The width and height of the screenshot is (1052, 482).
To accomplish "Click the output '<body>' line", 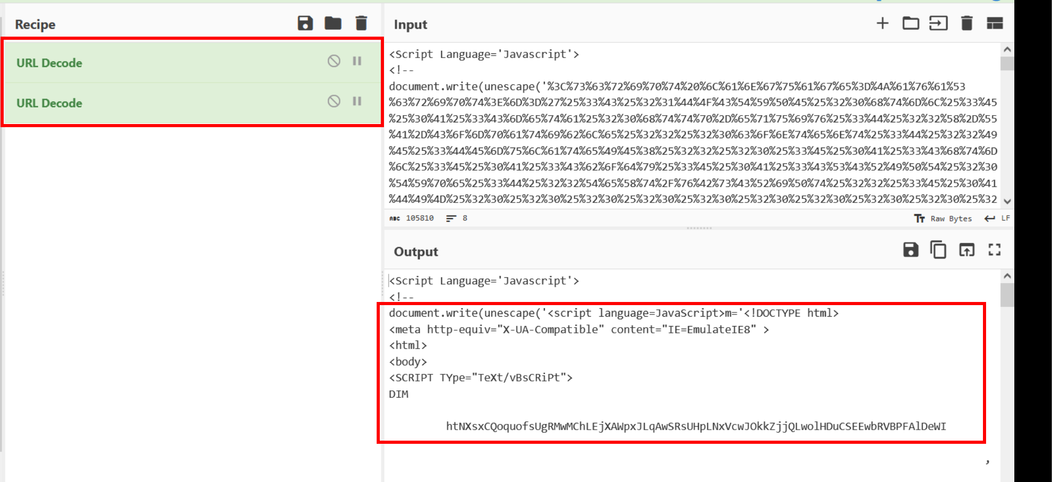I will tap(408, 362).
